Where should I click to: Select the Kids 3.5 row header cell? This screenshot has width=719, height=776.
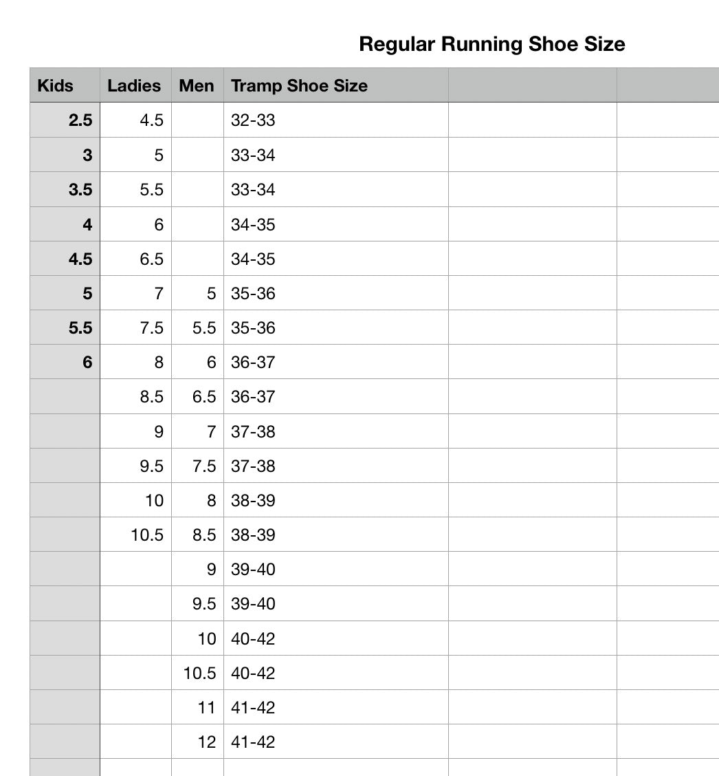coord(65,189)
